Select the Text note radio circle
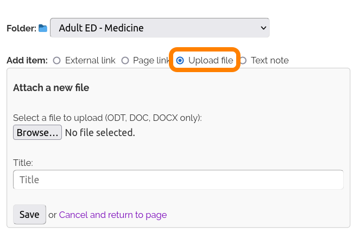The height and width of the screenshot is (251, 354). tap(243, 61)
